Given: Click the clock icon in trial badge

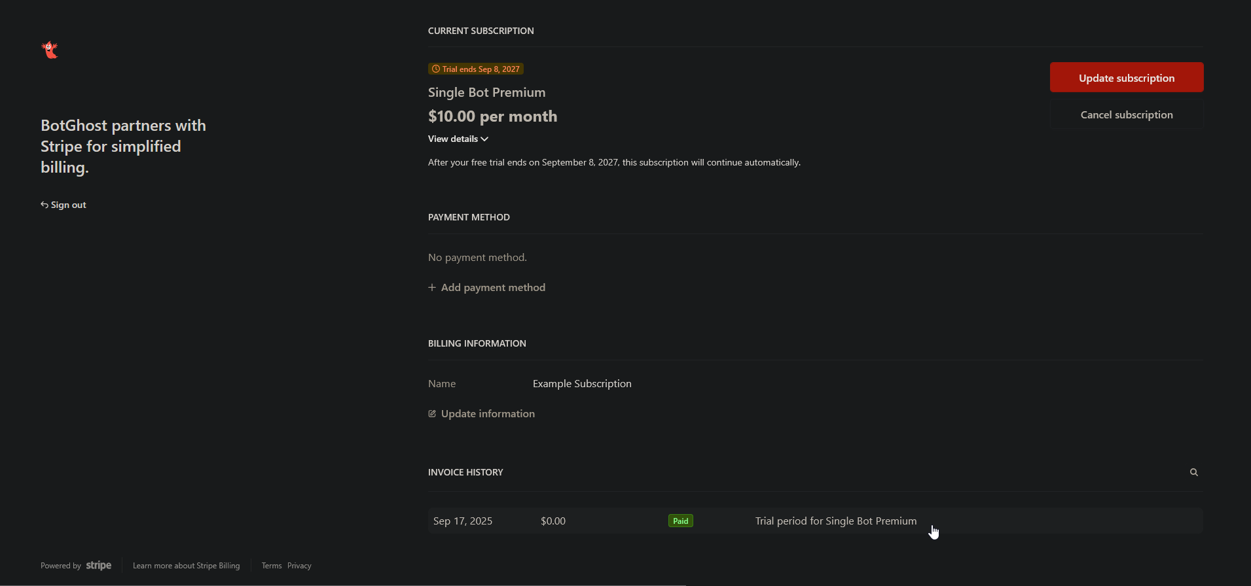Looking at the screenshot, I should pos(436,69).
